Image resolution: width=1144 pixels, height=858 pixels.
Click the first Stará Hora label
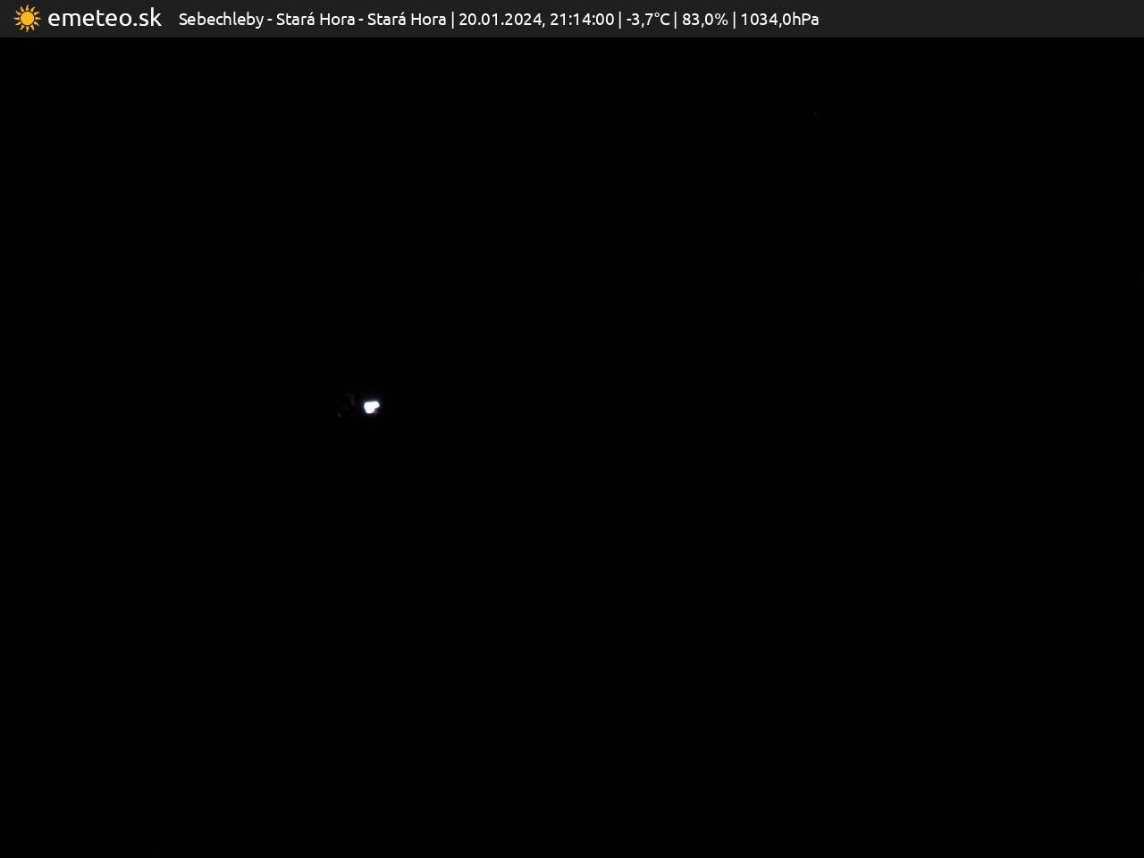(x=315, y=20)
